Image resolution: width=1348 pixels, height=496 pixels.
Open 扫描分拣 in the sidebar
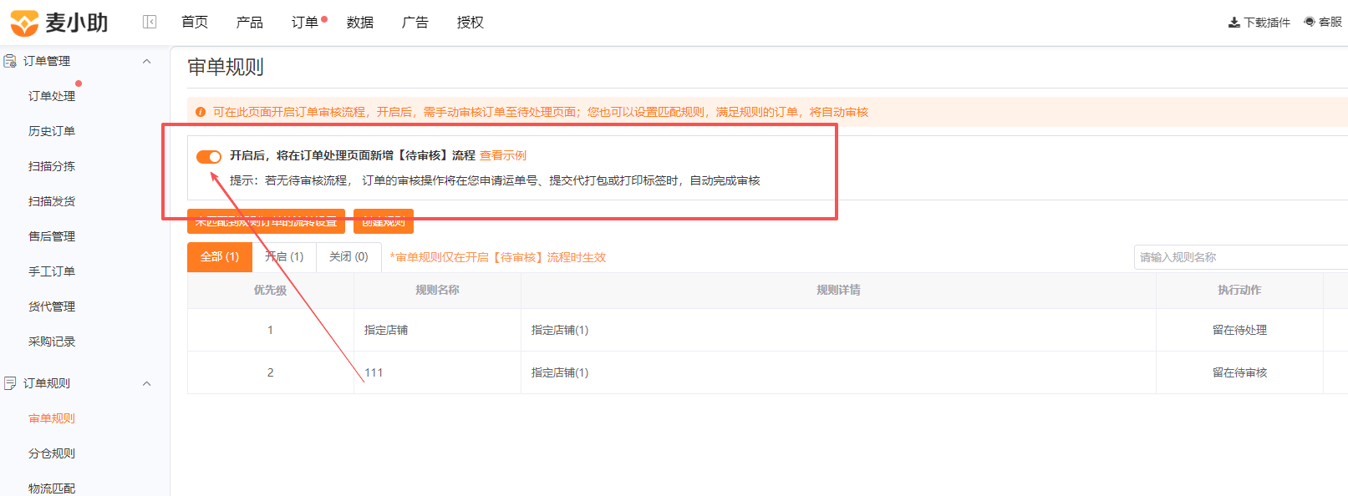pos(52,166)
